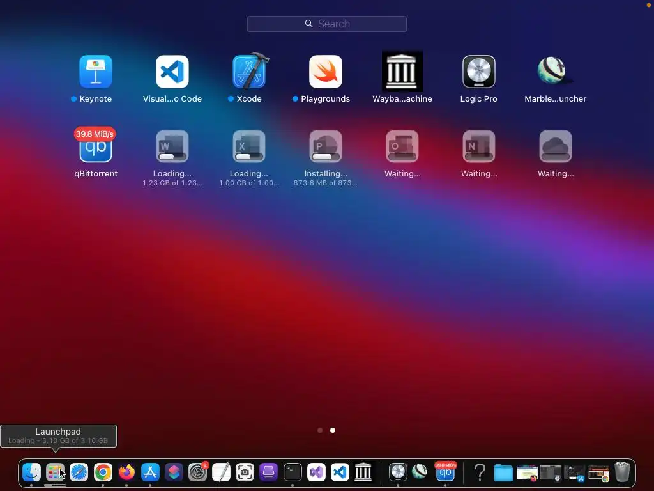This screenshot has width=654, height=491.
Task: Pause the Word download showing 1.23 GB
Action: point(172,146)
